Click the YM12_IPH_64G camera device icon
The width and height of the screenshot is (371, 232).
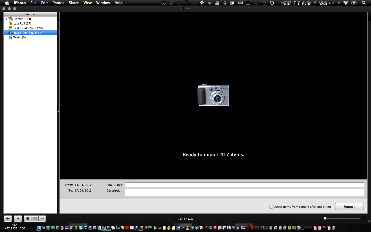[11, 33]
